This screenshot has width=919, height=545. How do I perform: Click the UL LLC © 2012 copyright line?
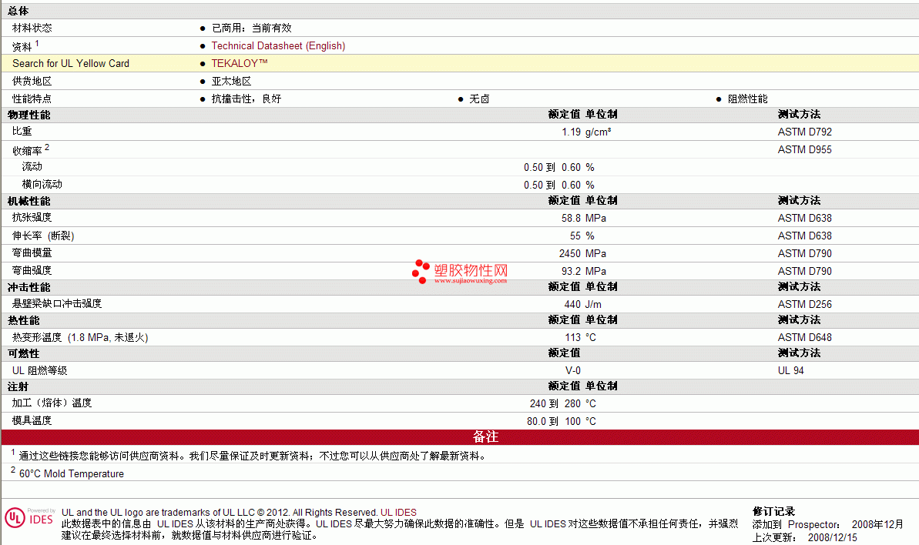pos(220,512)
